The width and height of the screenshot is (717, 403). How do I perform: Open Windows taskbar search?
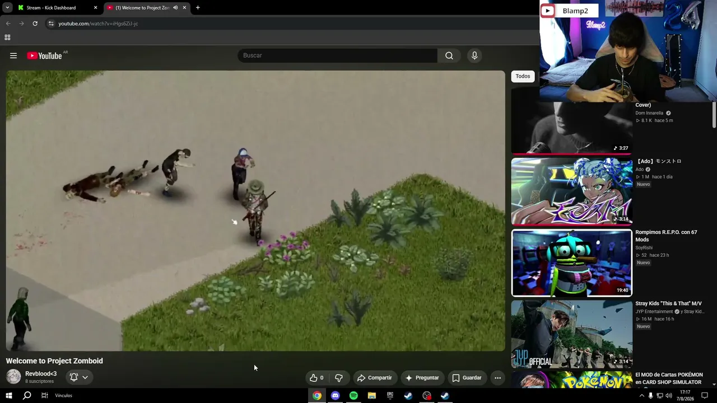(x=27, y=396)
